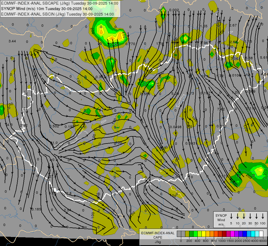Click the map value '0.313'

(221, 126)
